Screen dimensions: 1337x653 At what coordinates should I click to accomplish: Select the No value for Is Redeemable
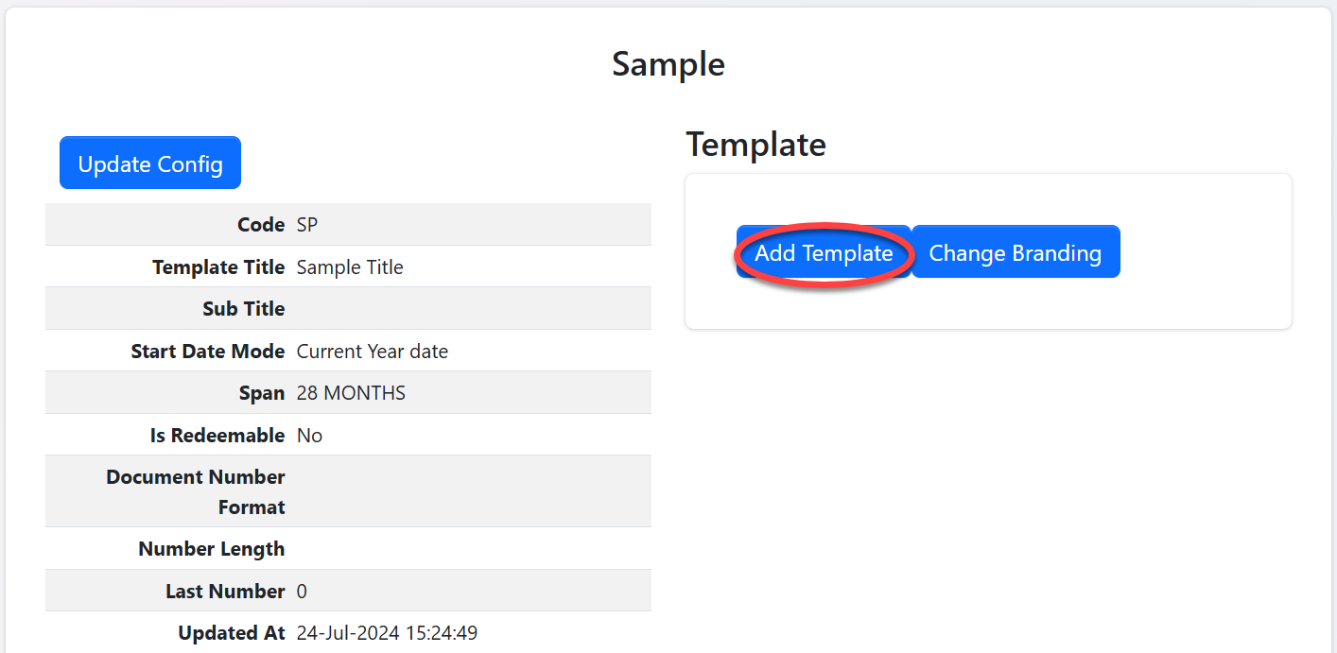click(x=309, y=436)
